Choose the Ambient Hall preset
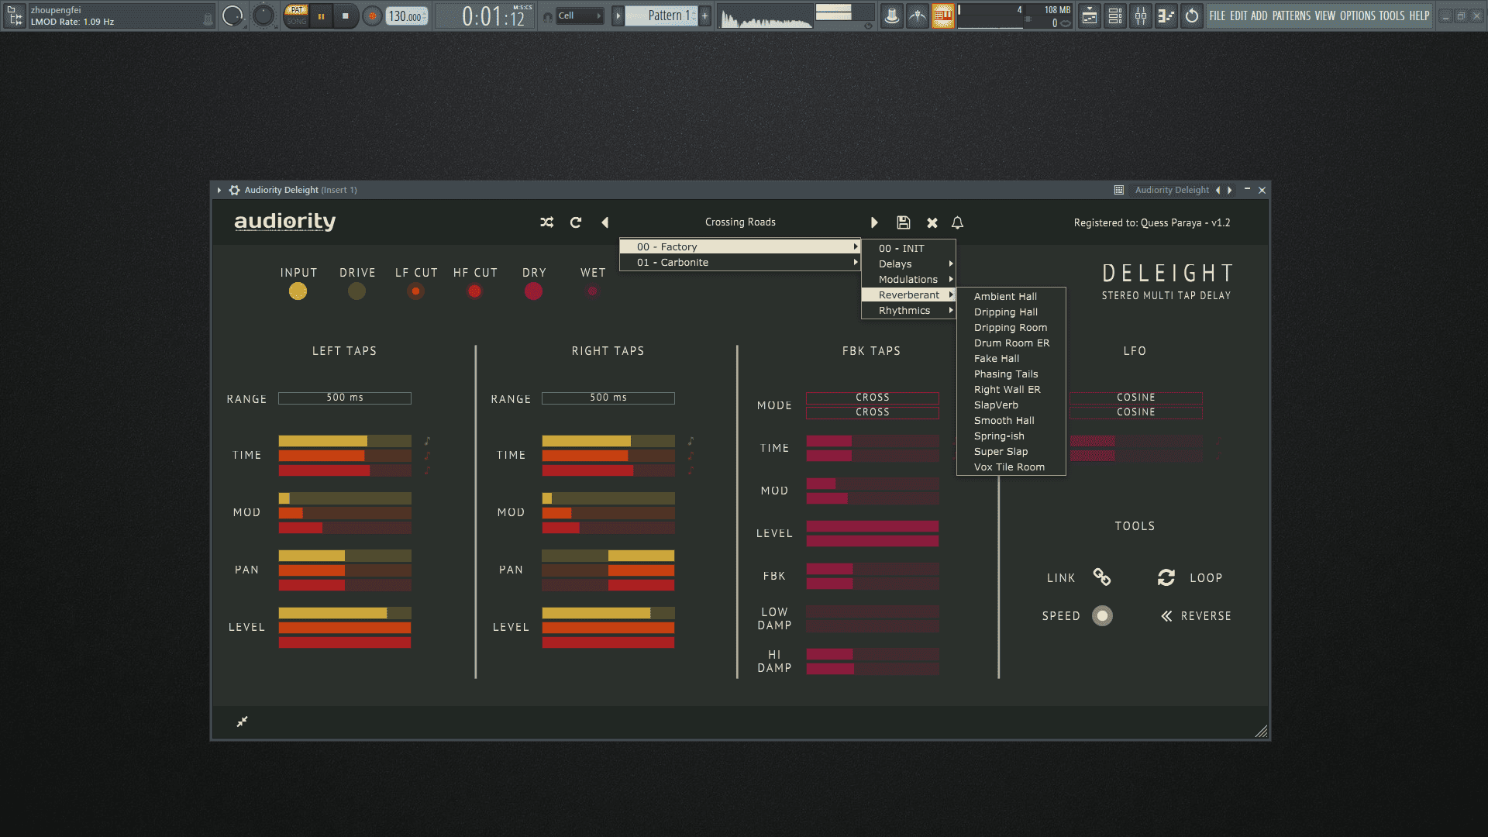Image resolution: width=1488 pixels, height=837 pixels. tap(1011, 297)
